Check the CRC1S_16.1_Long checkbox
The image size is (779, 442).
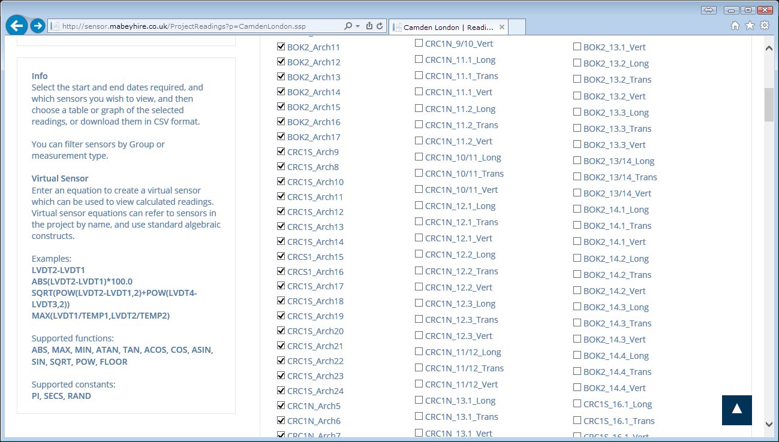577,404
